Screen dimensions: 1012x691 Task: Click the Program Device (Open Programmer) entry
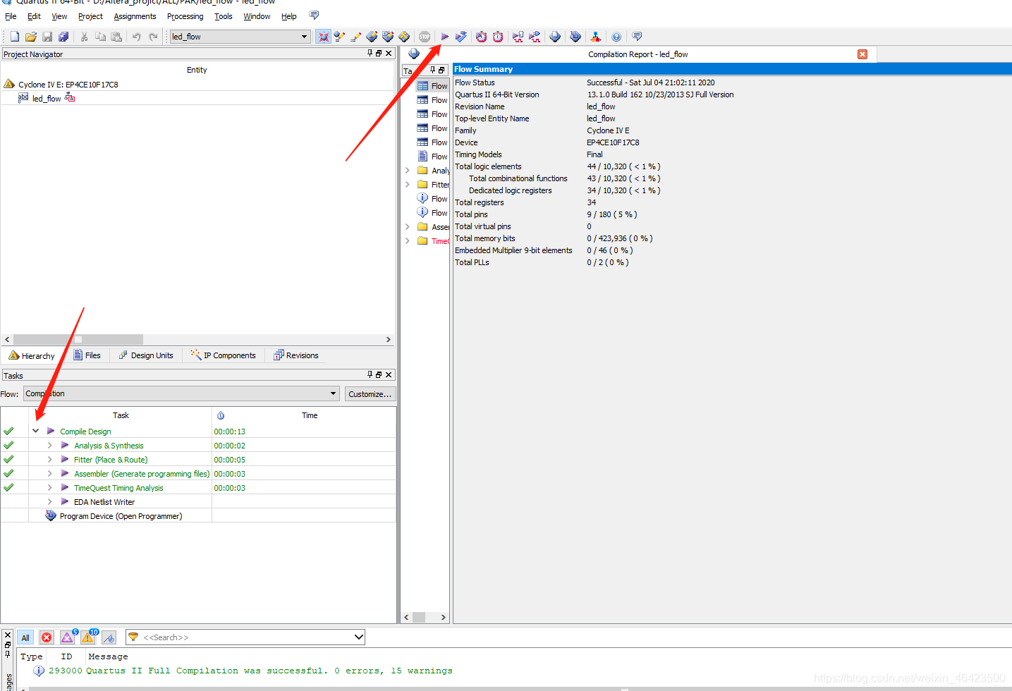point(121,516)
